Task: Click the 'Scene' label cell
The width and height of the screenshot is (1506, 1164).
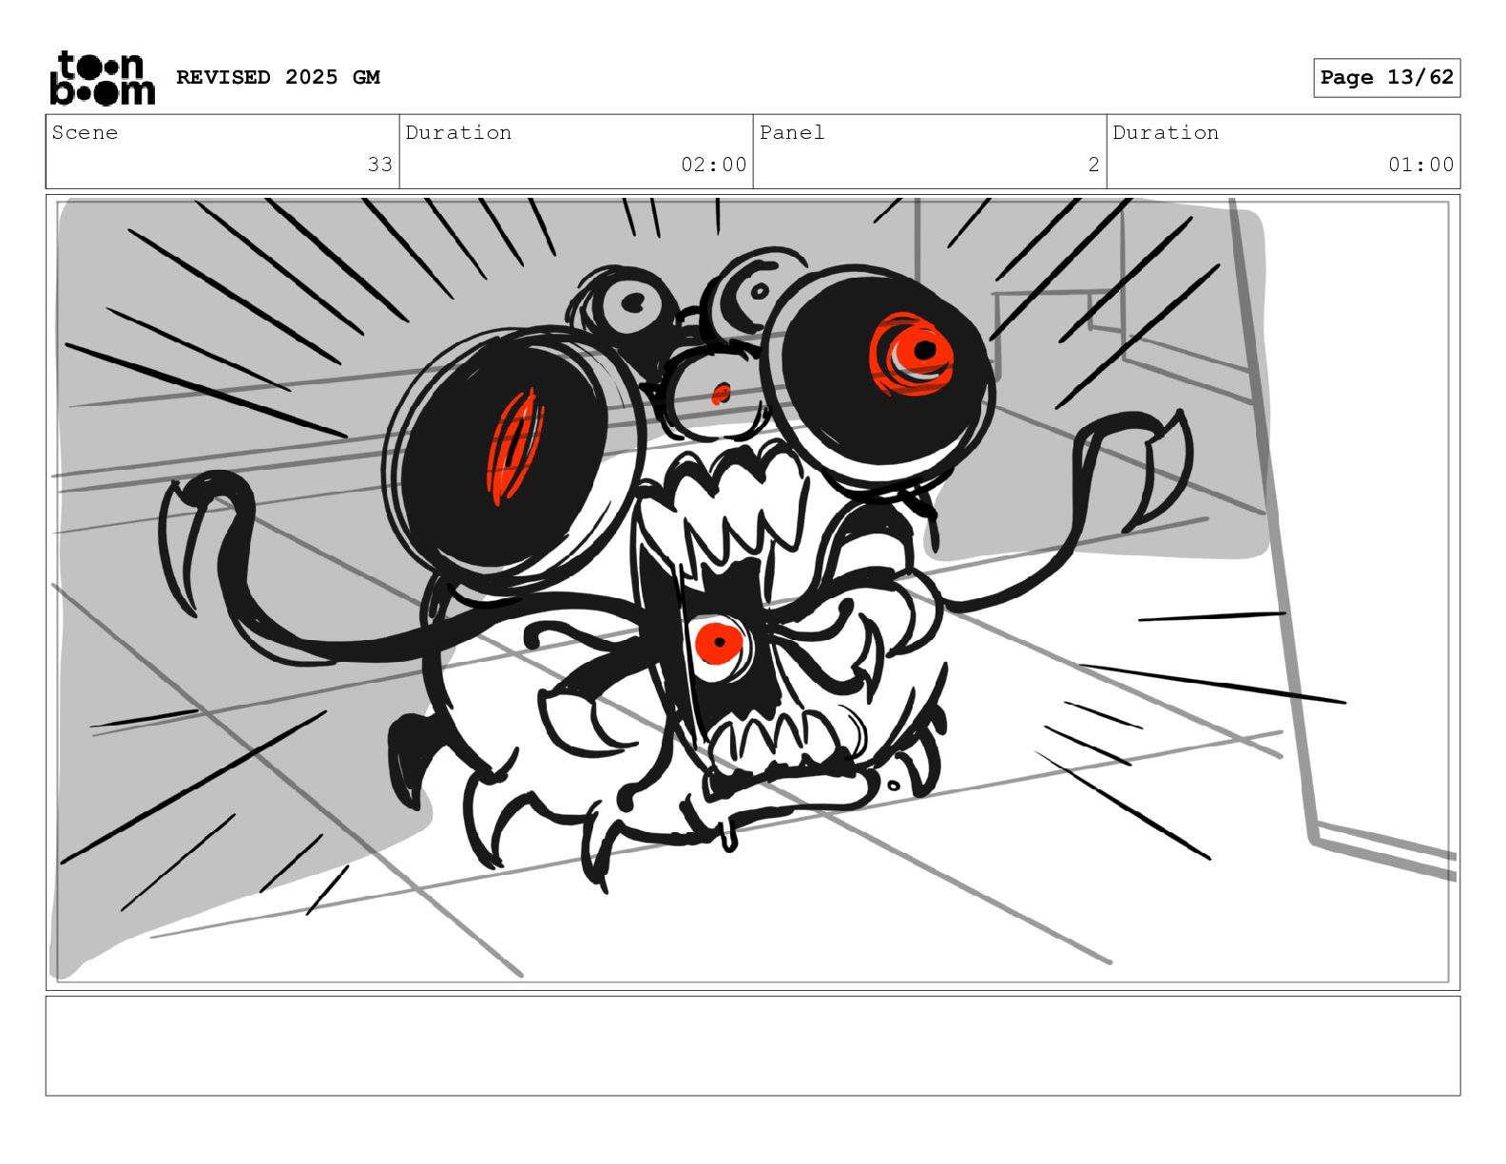Action: [222, 151]
